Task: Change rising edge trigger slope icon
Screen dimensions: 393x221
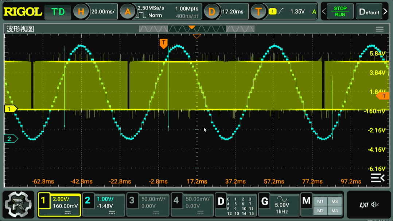Action: point(281,11)
